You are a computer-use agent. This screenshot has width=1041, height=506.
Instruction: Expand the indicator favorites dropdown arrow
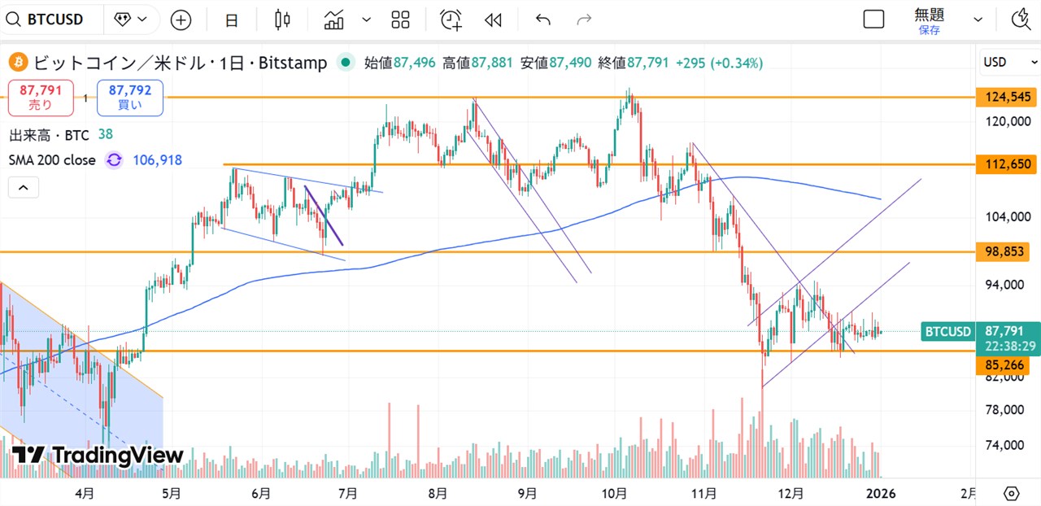coord(366,20)
